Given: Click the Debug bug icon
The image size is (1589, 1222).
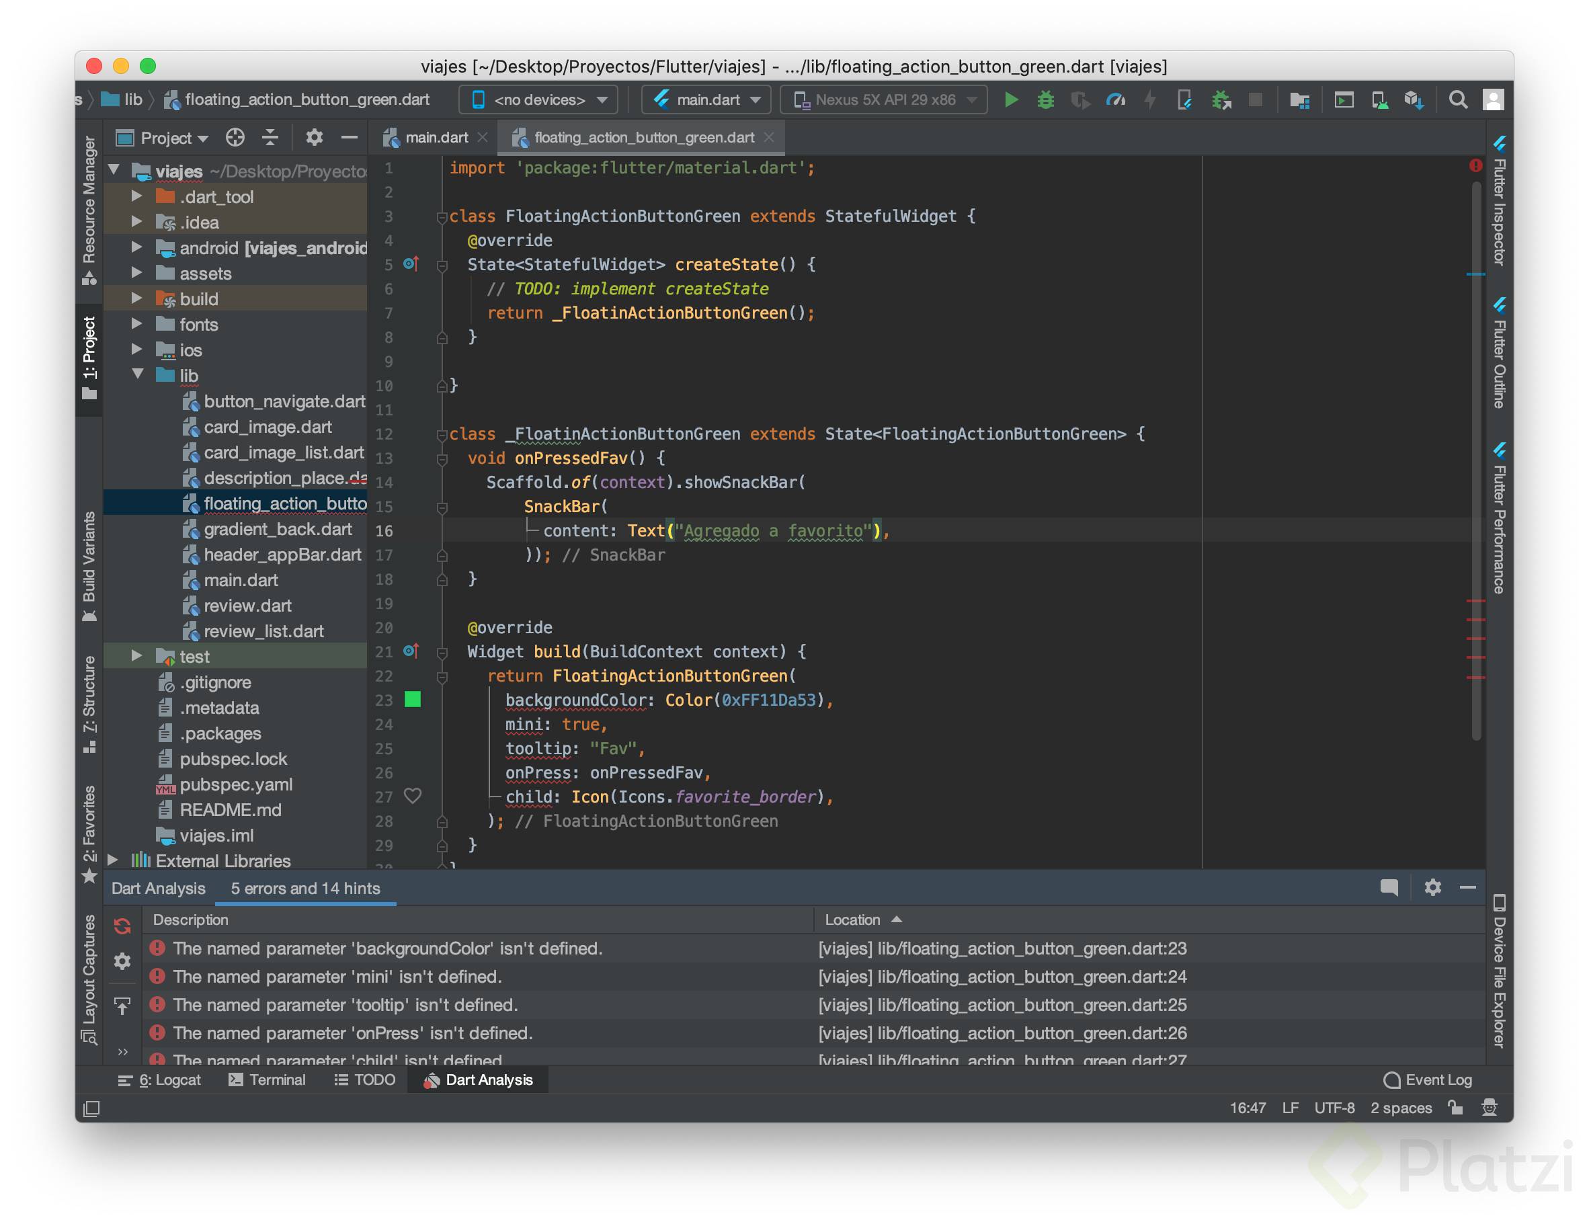Looking at the screenshot, I should coord(1045,99).
